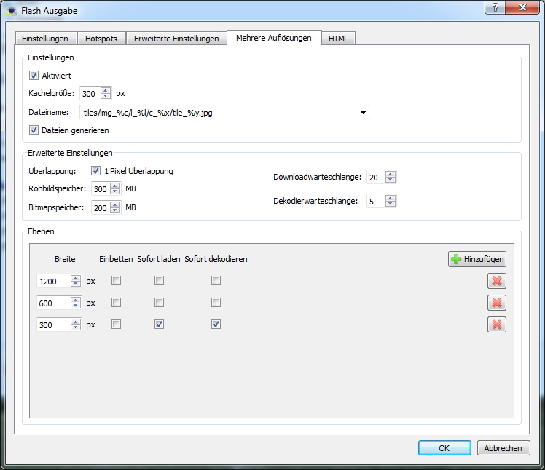Click the Hinzufügen button with plus icon

(x=477, y=259)
